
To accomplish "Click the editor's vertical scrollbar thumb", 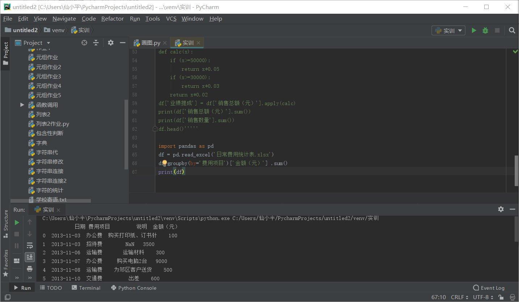I will 516,171.
